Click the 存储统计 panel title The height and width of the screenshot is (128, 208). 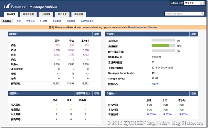click(x=111, y=94)
